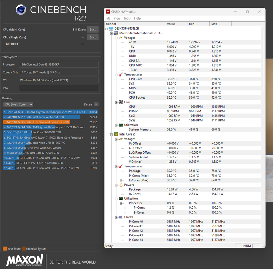Image resolution: width=273 pixels, height=269 pixels.
Task: Click the Cinebench logo sphere icon
Action: 21,10
